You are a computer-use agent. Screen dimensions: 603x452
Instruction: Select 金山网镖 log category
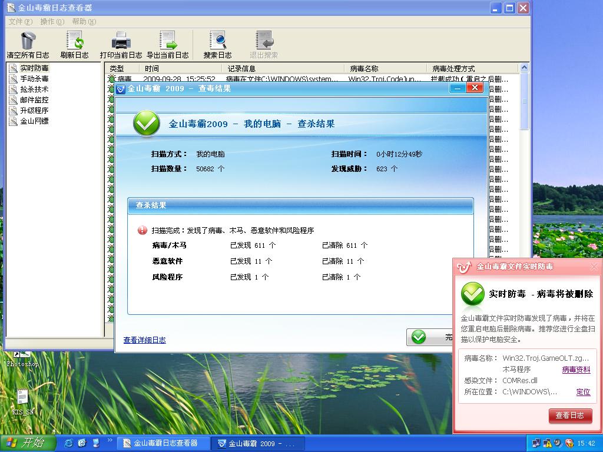(34, 121)
